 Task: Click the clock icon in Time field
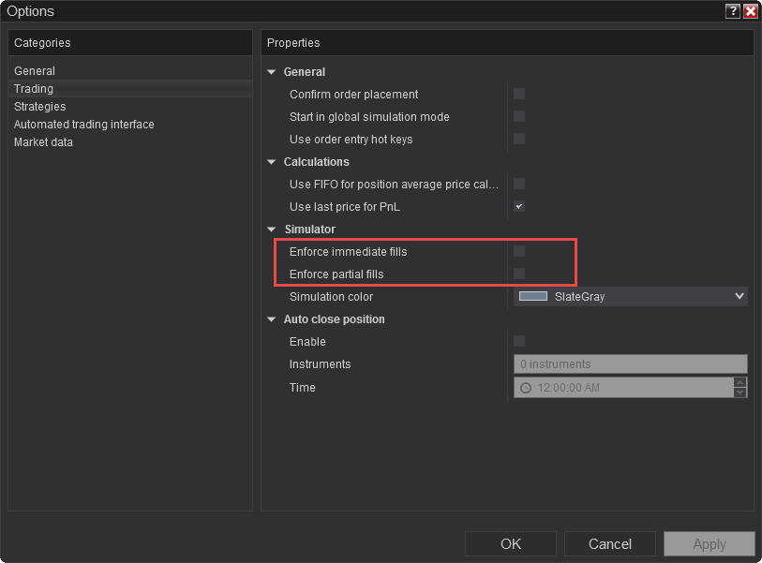point(526,388)
